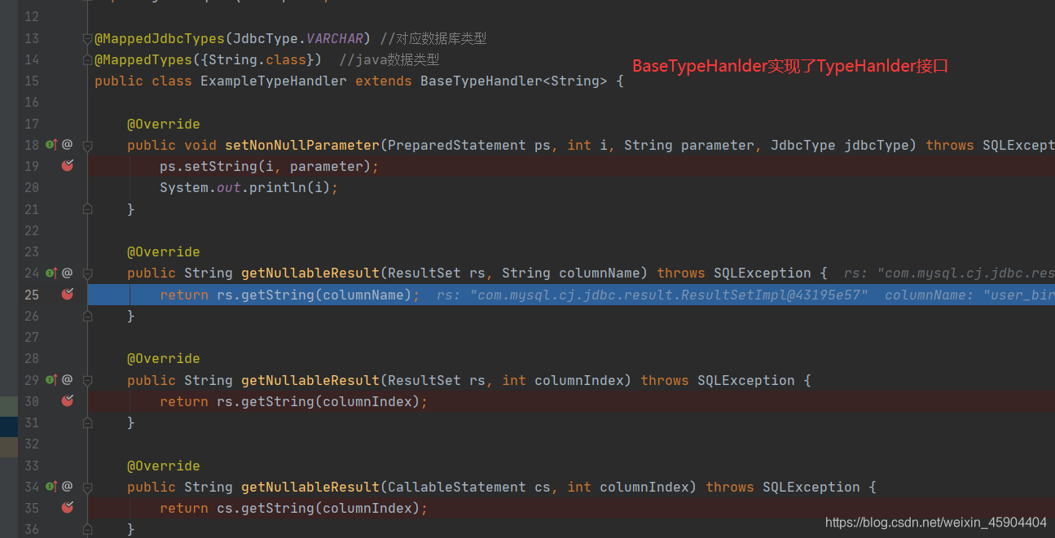Screen dimensions: 1055x538
Task: Toggle the breakpoint on line 30
Action: click(x=68, y=401)
